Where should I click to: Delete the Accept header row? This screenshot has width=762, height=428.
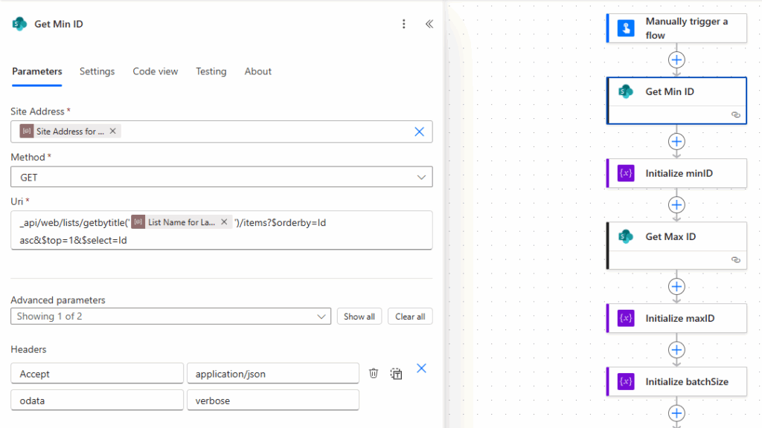coord(374,373)
